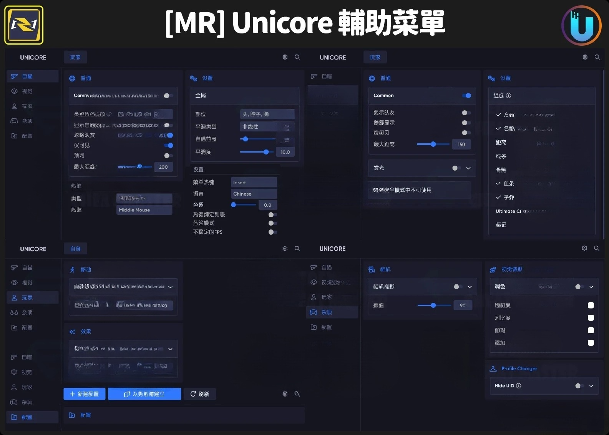The height and width of the screenshot is (435, 609).
Task: Enable the 热键绑定列表 toggle
Action: click(272, 215)
